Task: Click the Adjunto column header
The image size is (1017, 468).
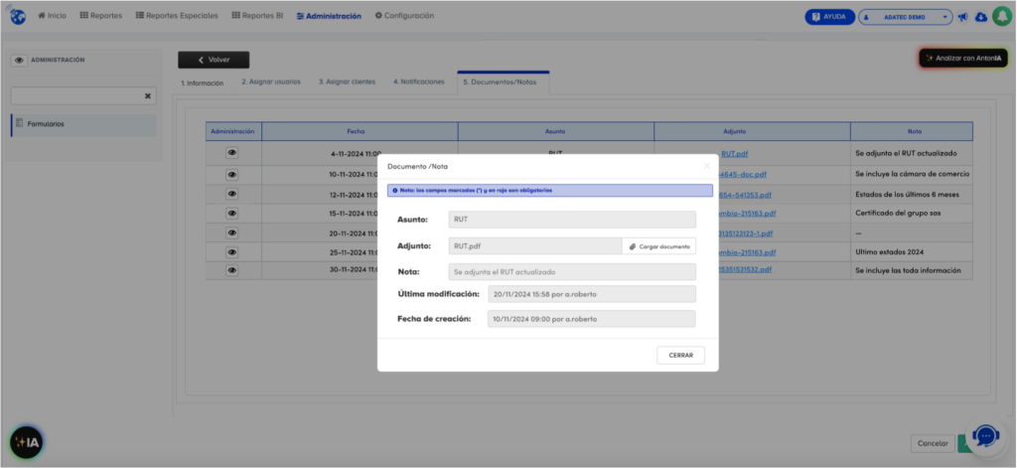Action: [x=752, y=131]
